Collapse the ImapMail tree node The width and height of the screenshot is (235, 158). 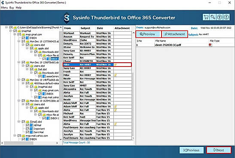(10, 31)
